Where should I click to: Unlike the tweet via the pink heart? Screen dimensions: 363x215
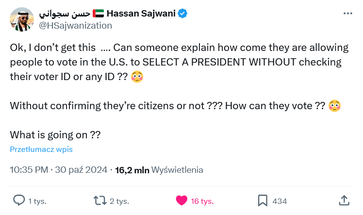coord(181,200)
